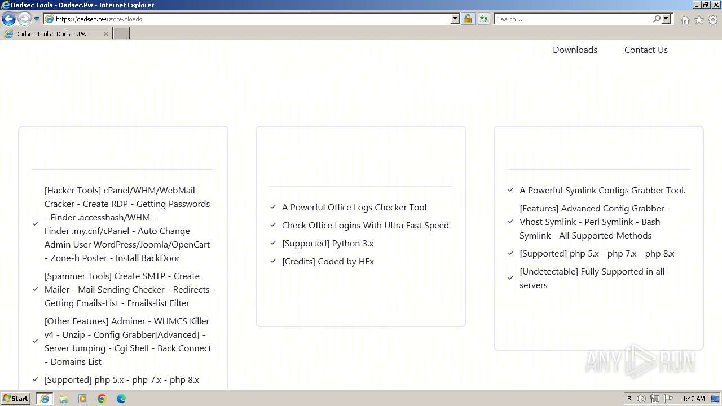The height and width of the screenshot is (406, 722).
Task: Click Show desktop button
Action: point(716,399)
